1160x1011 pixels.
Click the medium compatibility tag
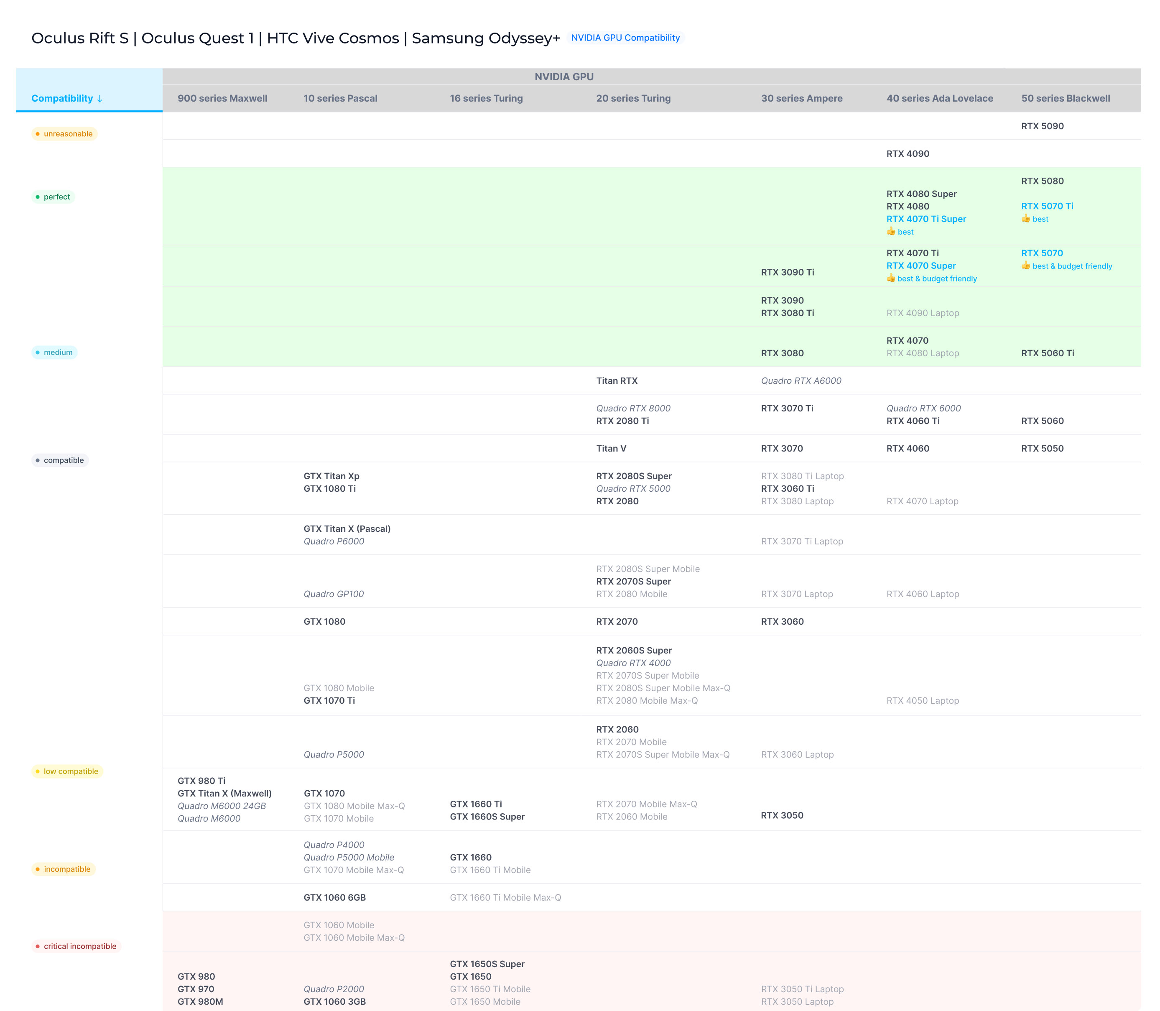(54, 352)
